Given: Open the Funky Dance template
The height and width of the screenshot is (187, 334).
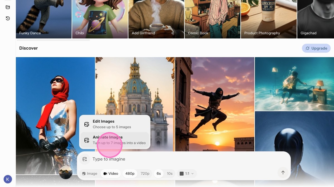Looking at the screenshot, I should click(x=44, y=19).
